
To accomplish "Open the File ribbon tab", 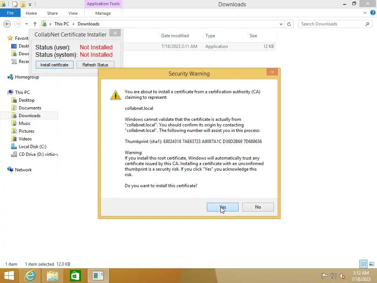I will click(x=10, y=13).
